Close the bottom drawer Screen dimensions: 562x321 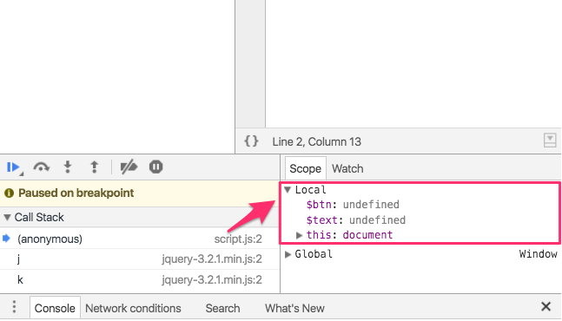pos(545,306)
